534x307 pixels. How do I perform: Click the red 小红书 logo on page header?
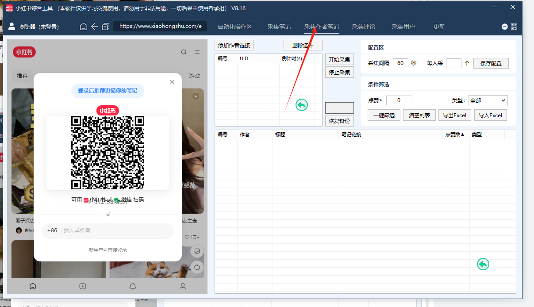(x=24, y=52)
